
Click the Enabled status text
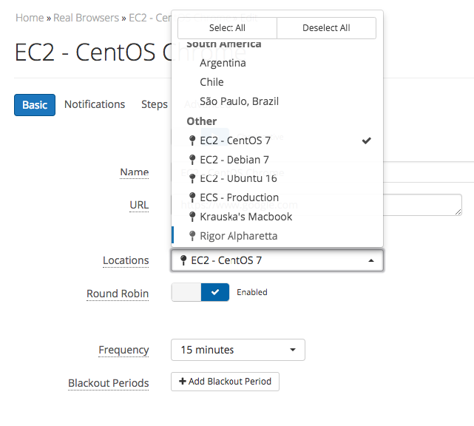(252, 292)
